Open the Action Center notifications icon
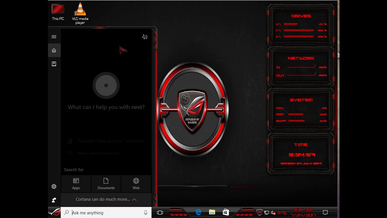 coord(325,213)
